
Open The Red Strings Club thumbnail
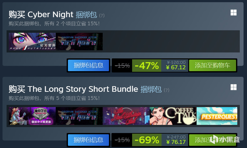[x=126, y=116]
